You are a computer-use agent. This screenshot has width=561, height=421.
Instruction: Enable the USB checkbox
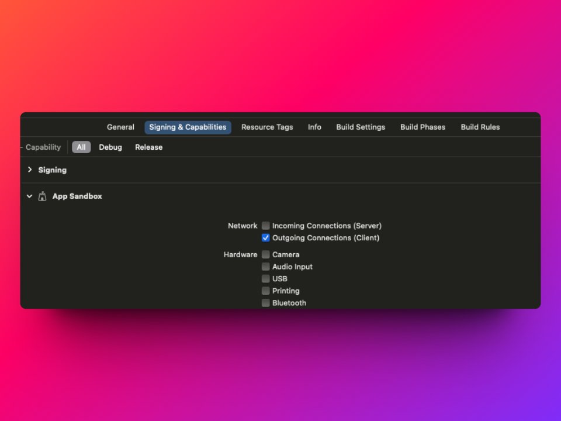(265, 278)
